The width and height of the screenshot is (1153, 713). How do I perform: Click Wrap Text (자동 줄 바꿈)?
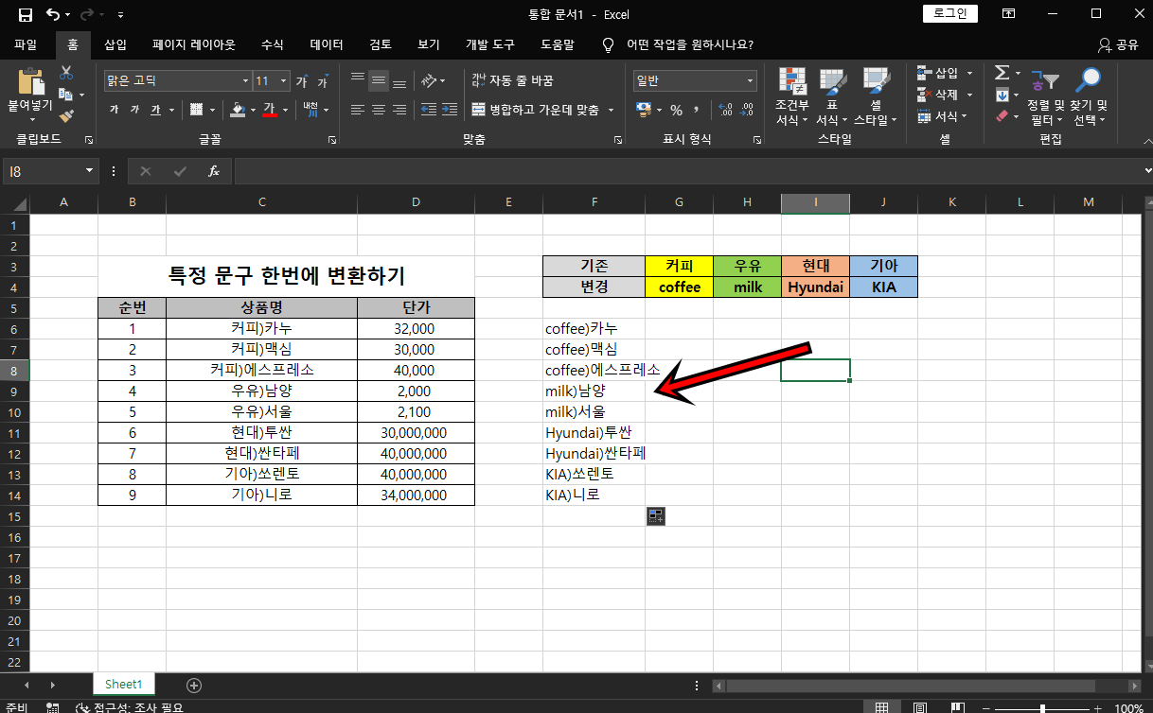(x=512, y=80)
